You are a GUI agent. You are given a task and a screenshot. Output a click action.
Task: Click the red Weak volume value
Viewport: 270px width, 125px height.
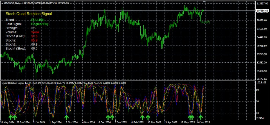(x=35, y=32)
